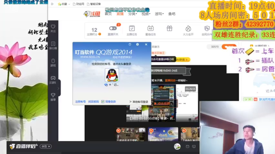The height and width of the screenshot is (154, 275).
Task: Open the 主播任务 clipboard icon
Action: [x=132, y=28]
